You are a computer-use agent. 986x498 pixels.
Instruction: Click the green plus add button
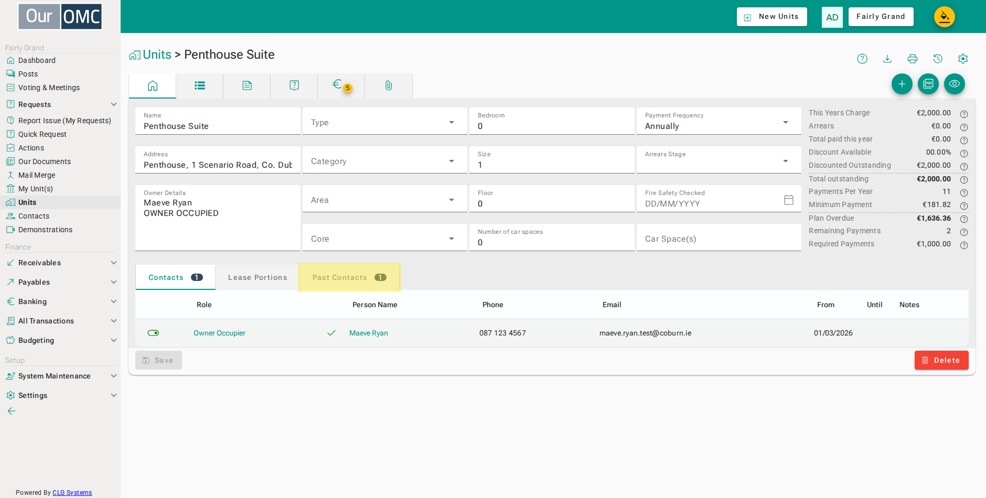902,84
